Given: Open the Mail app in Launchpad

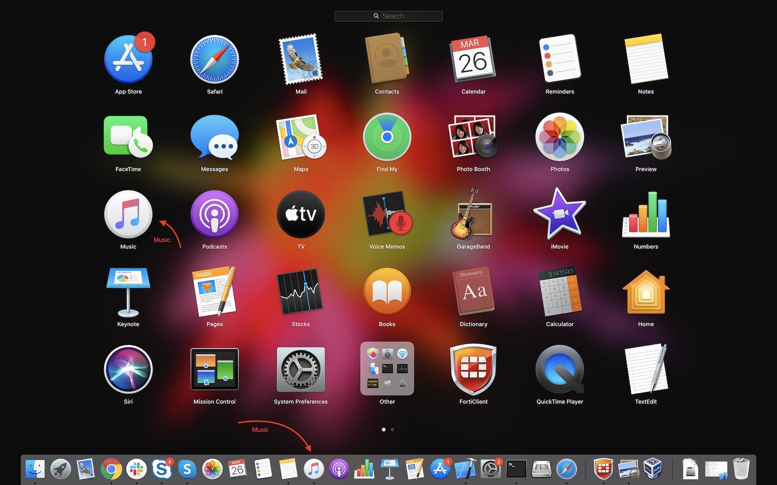Looking at the screenshot, I should [x=301, y=59].
